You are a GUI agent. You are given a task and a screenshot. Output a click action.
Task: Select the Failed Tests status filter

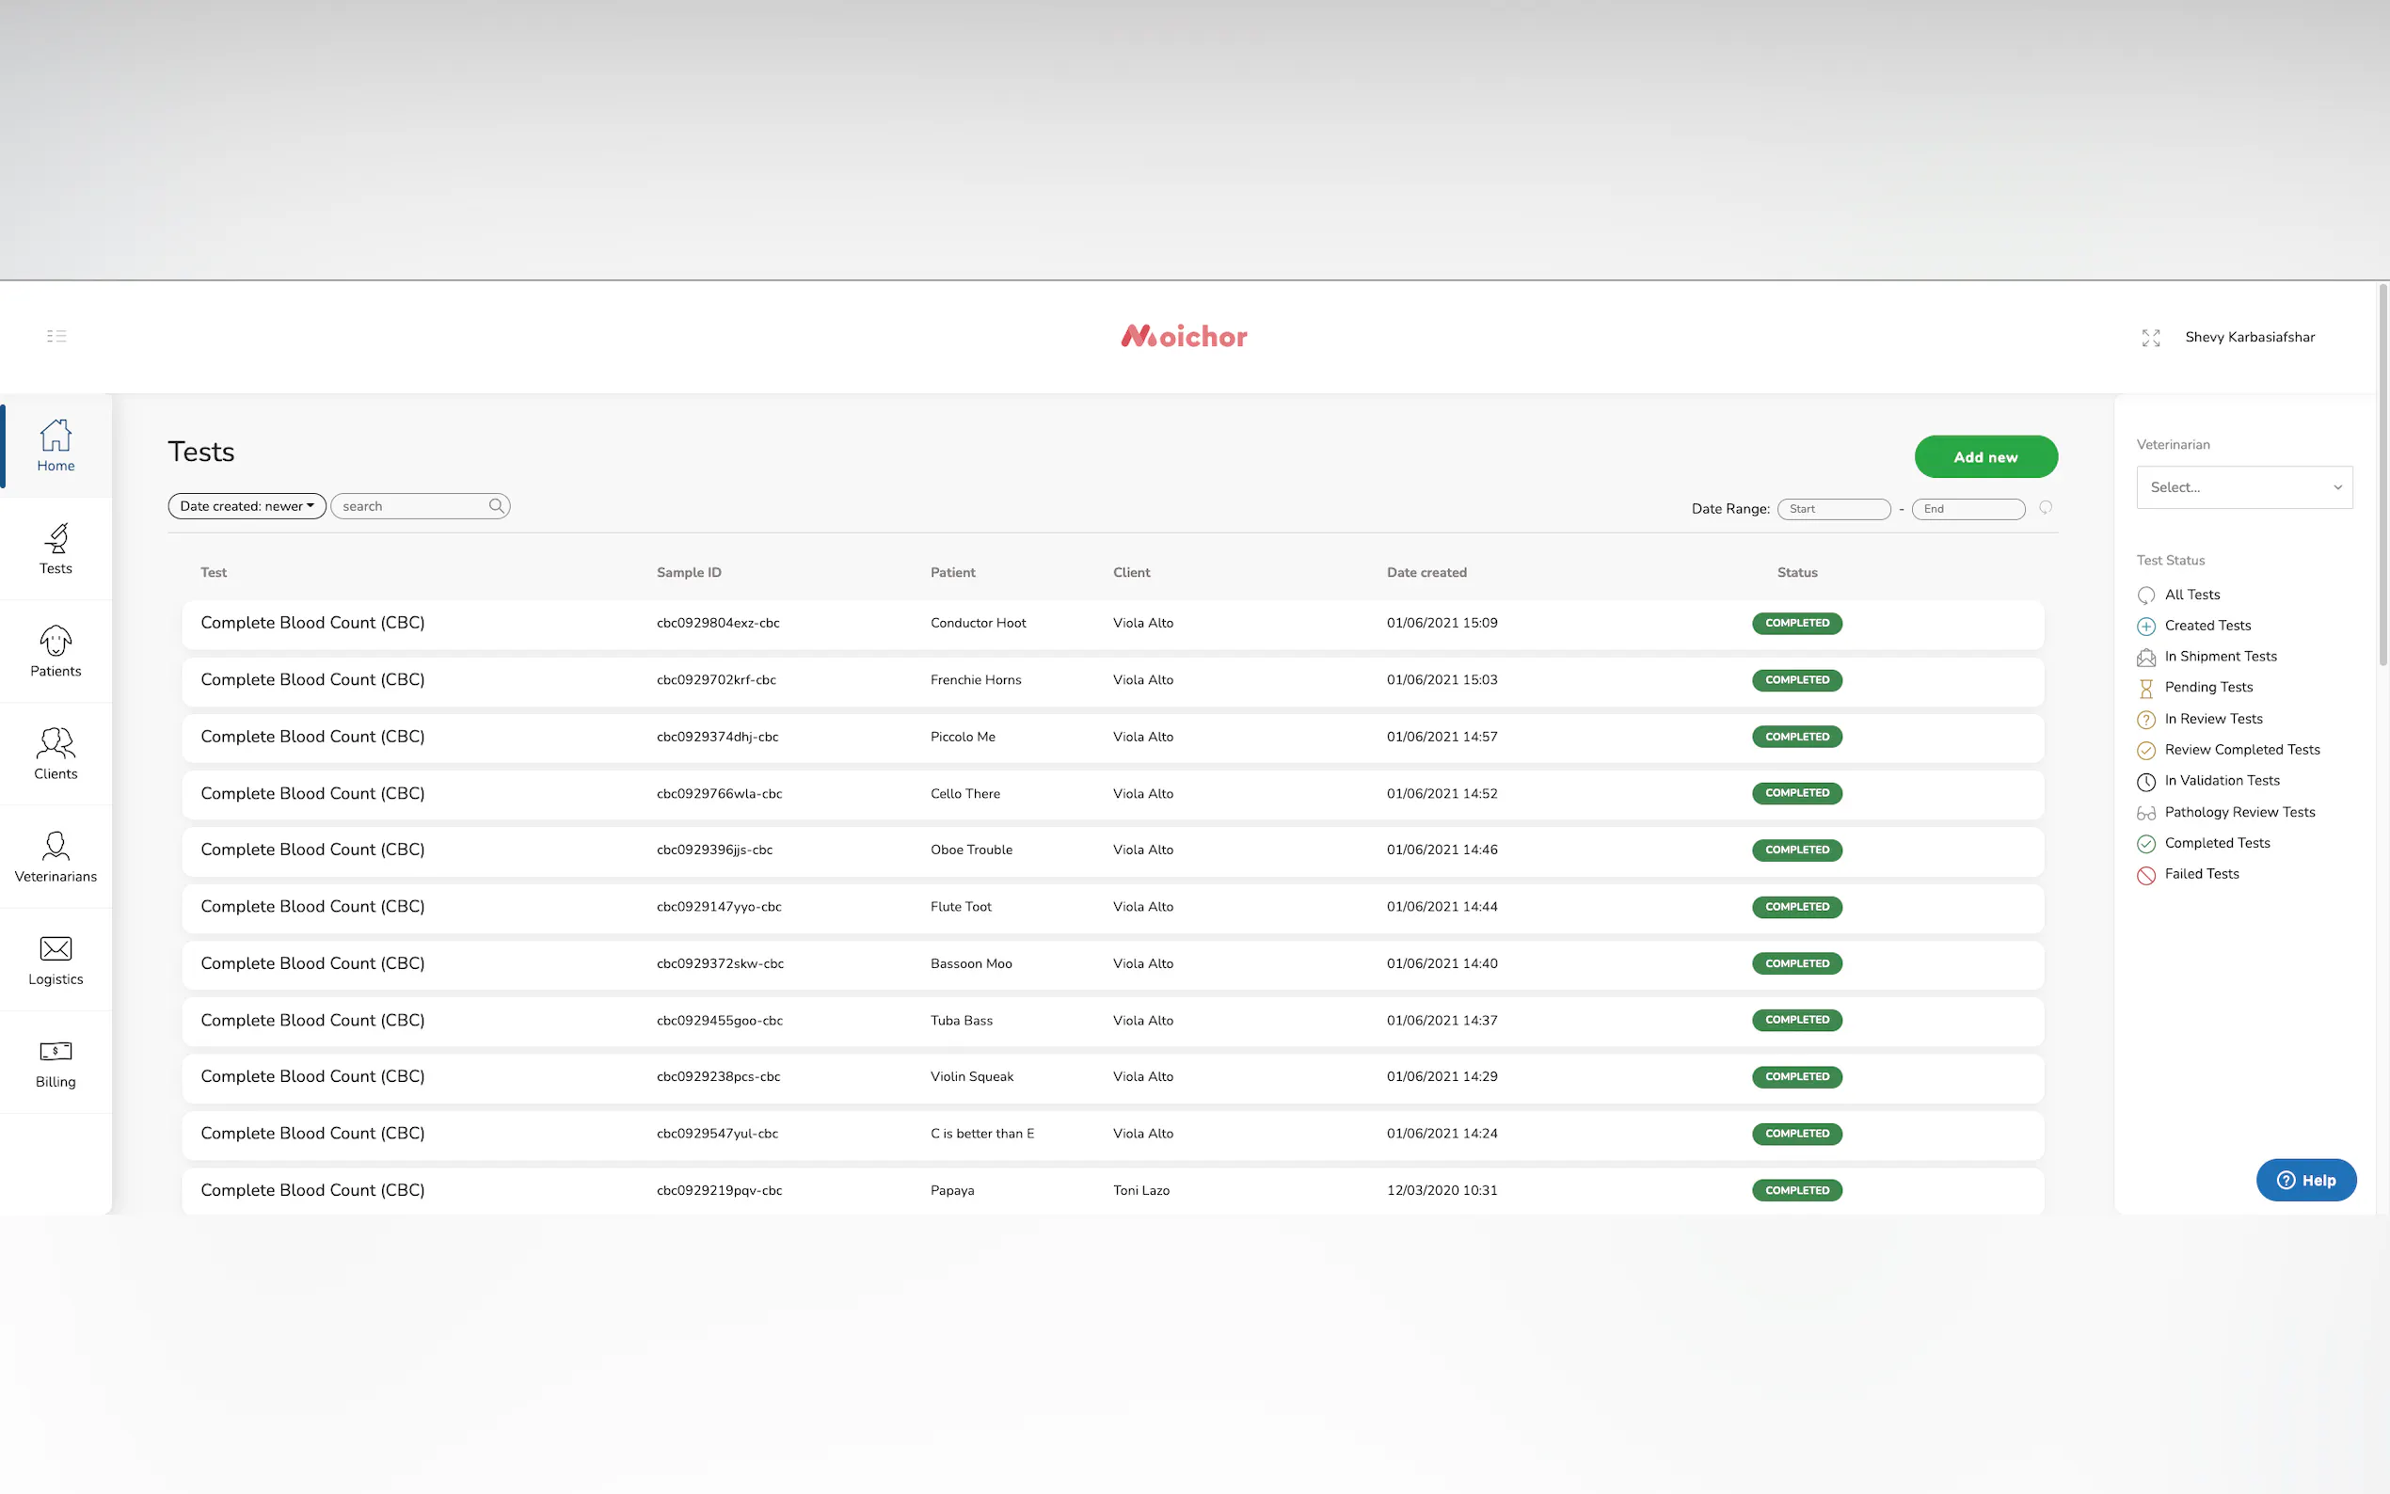(x=2200, y=873)
